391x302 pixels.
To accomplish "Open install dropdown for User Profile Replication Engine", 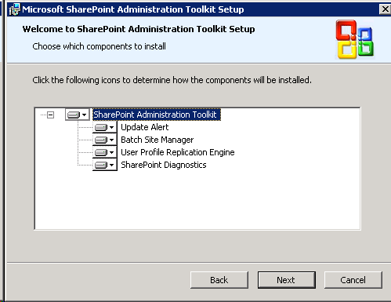I will 104,152.
